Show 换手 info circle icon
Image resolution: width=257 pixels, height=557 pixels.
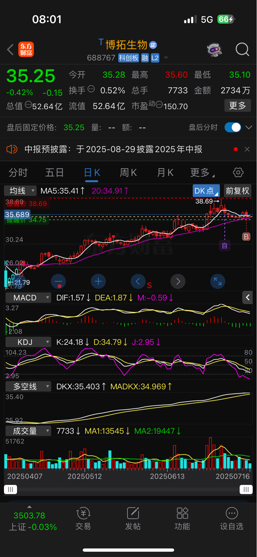[91, 89]
